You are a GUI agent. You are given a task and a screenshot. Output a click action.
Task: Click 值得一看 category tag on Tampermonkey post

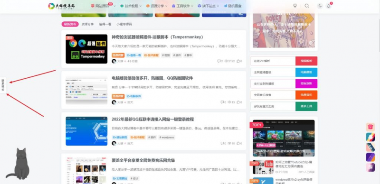point(134,55)
